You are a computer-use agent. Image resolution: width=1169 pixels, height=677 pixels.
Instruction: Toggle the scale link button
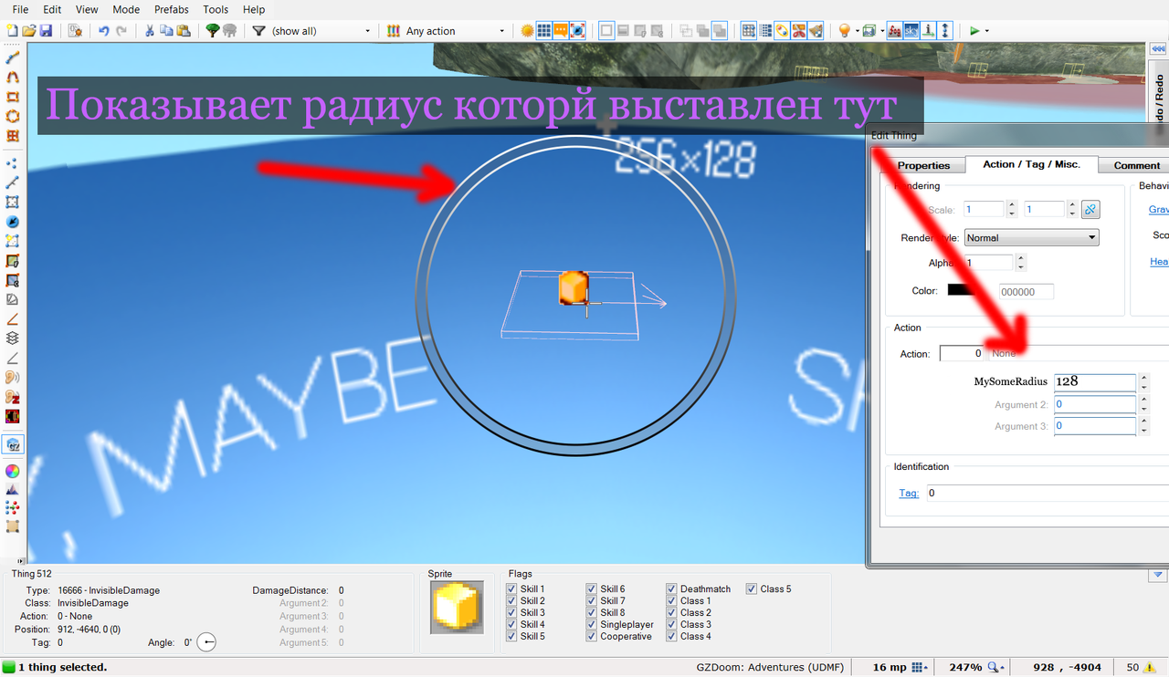coord(1090,209)
